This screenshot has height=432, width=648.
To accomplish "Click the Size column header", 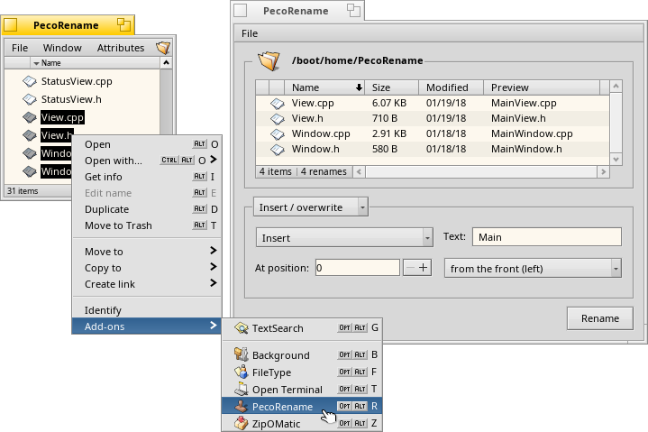I will click(392, 87).
